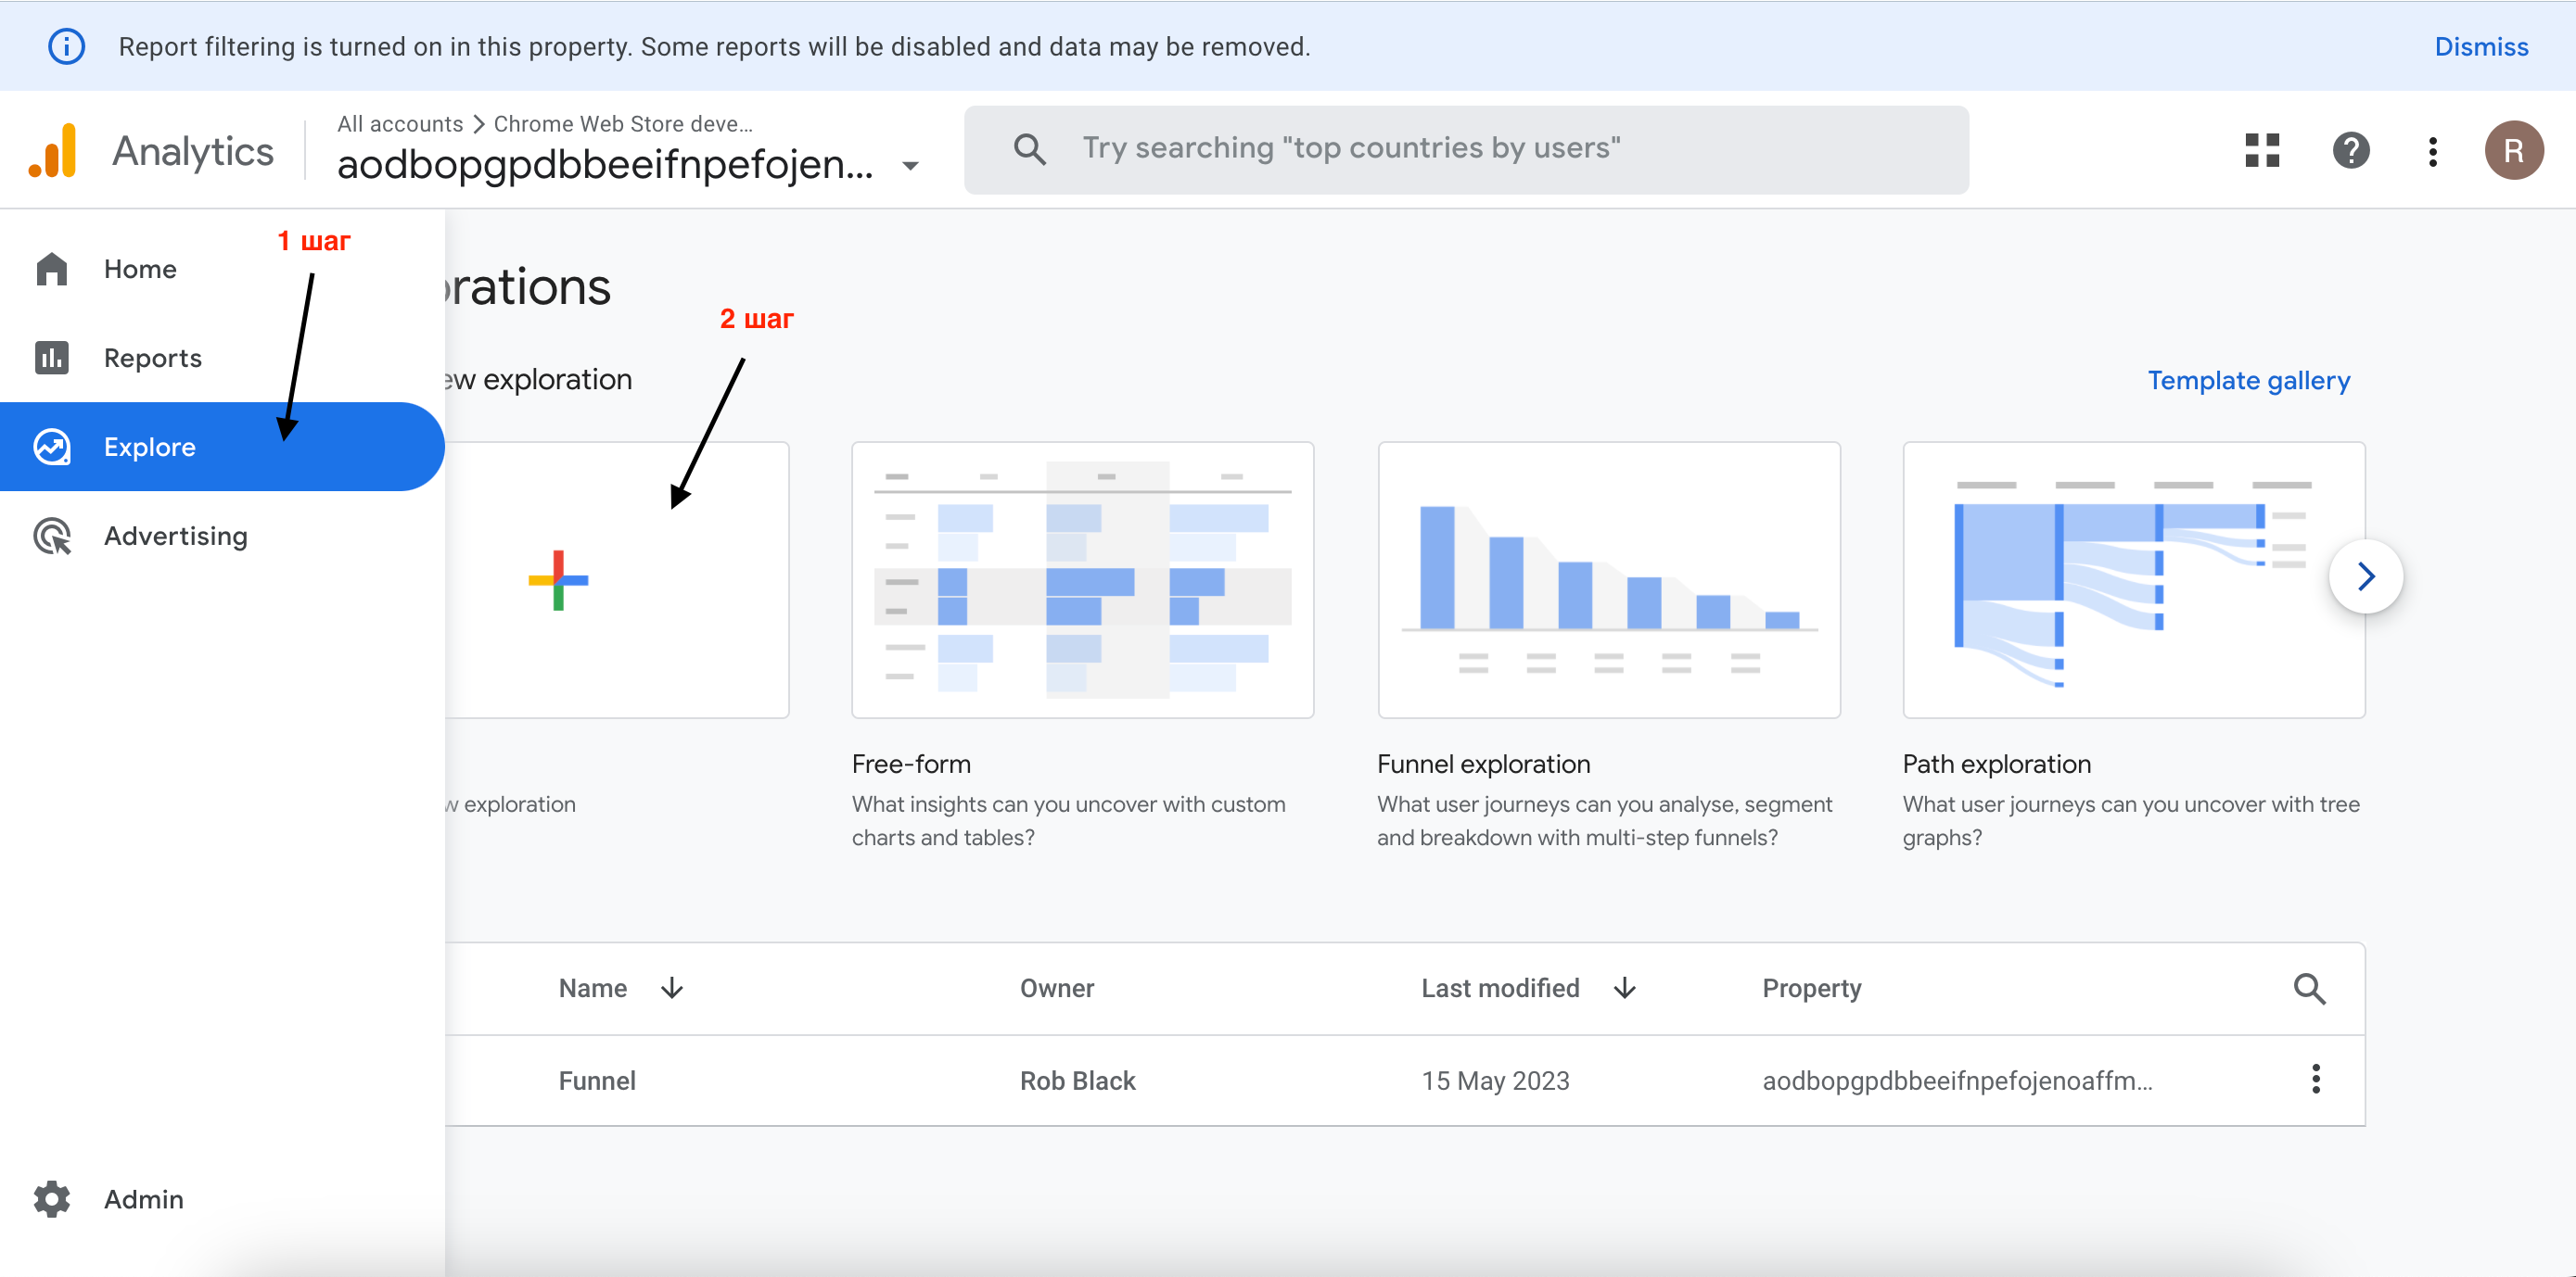Image resolution: width=2576 pixels, height=1277 pixels.
Task: Open the Google apps grid icon
Action: (2261, 151)
